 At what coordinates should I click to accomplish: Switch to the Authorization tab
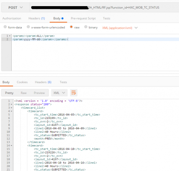click(12, 18)
